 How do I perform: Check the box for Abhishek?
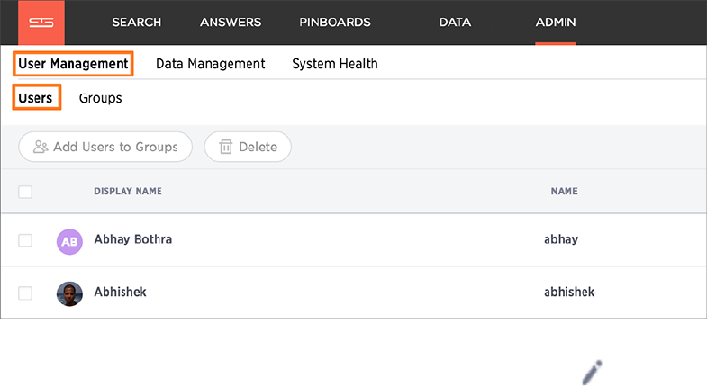click(x=25, y=292)
